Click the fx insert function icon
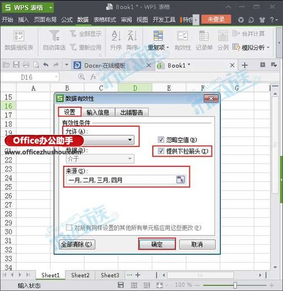Screen dimensions: 283x291 pos(93,77)
